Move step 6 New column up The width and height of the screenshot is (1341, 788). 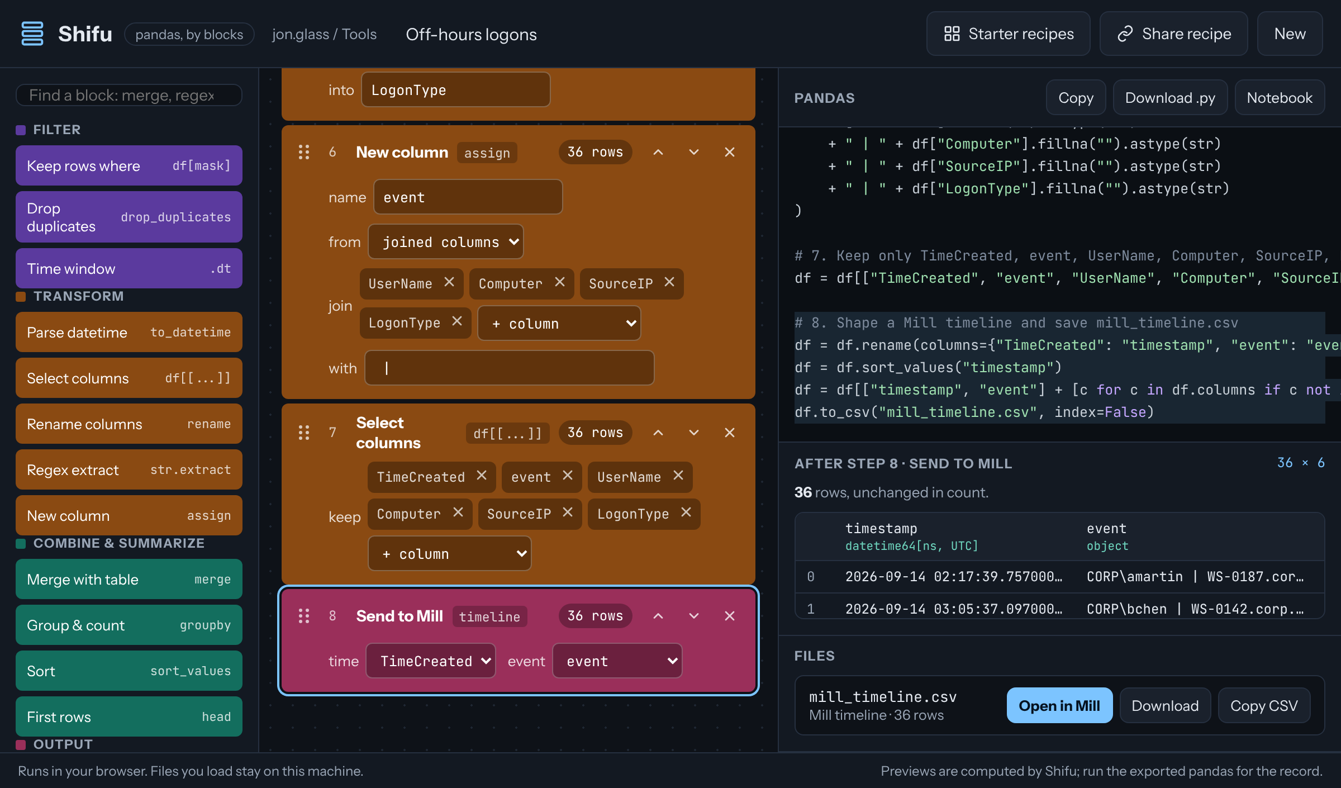658,152
